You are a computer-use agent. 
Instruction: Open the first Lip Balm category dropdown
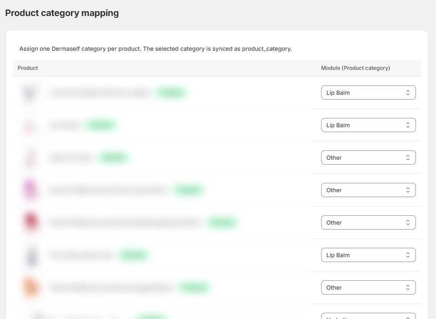[368, 93]
